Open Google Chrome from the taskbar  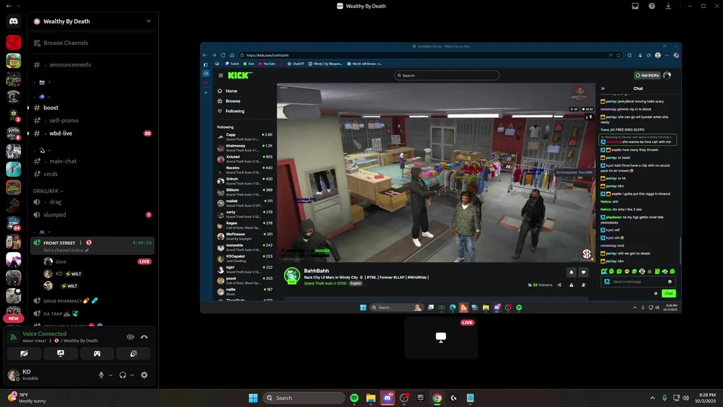coord(437,398)
